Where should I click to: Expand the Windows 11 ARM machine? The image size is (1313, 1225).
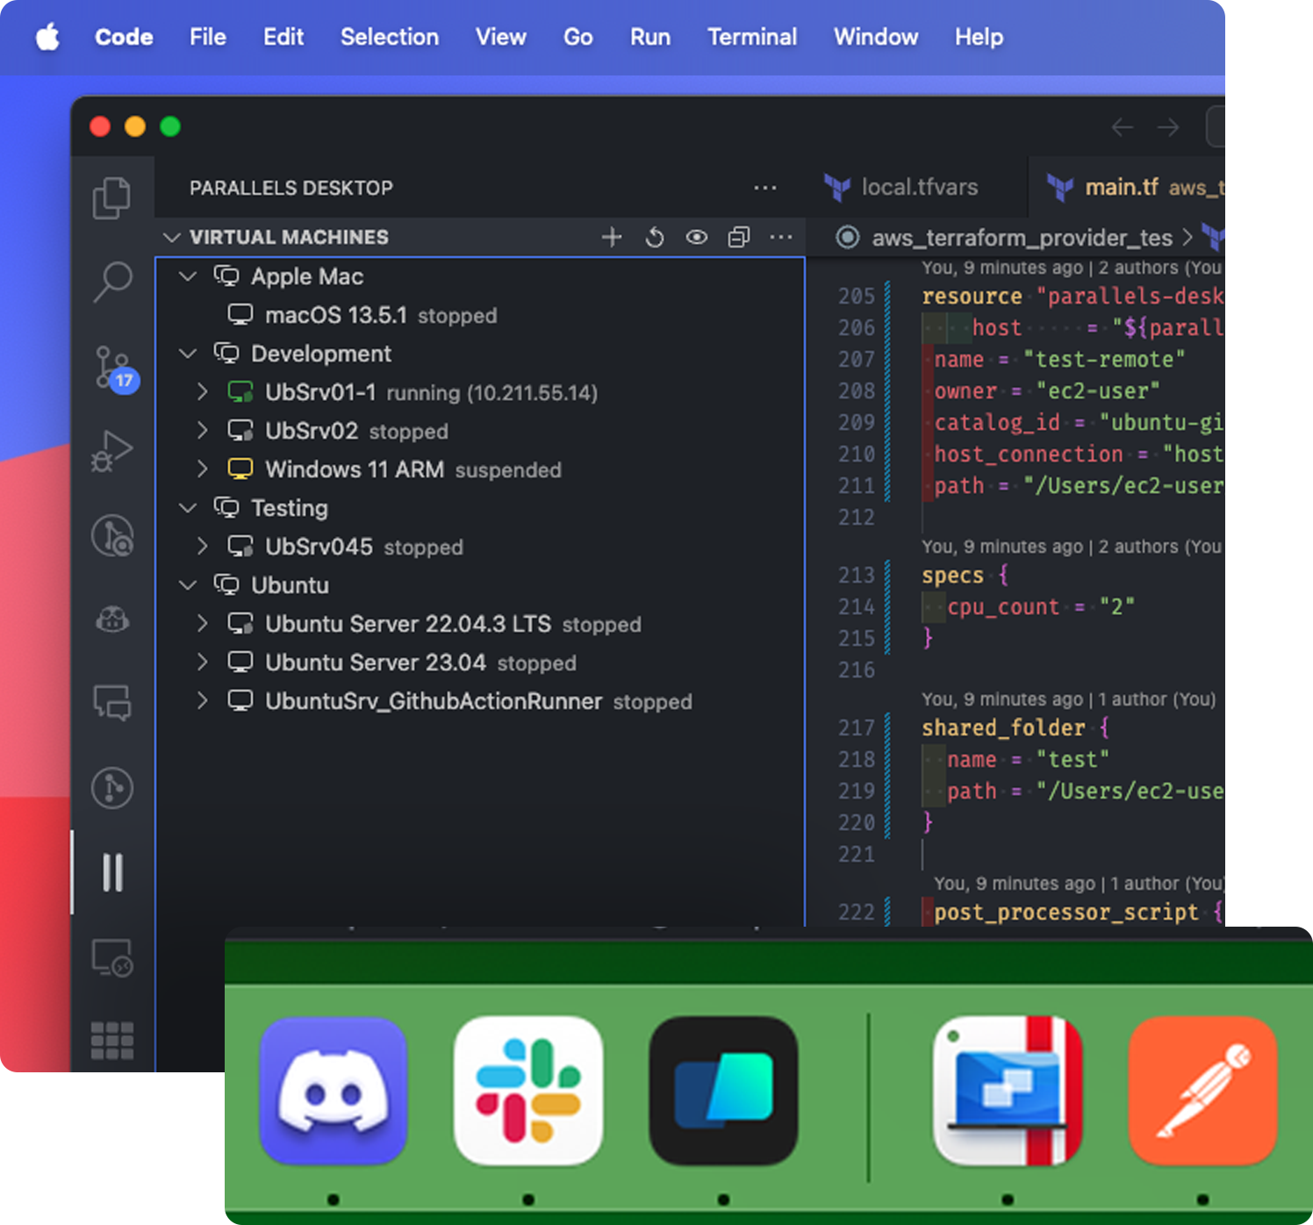(x=203, y=469)
